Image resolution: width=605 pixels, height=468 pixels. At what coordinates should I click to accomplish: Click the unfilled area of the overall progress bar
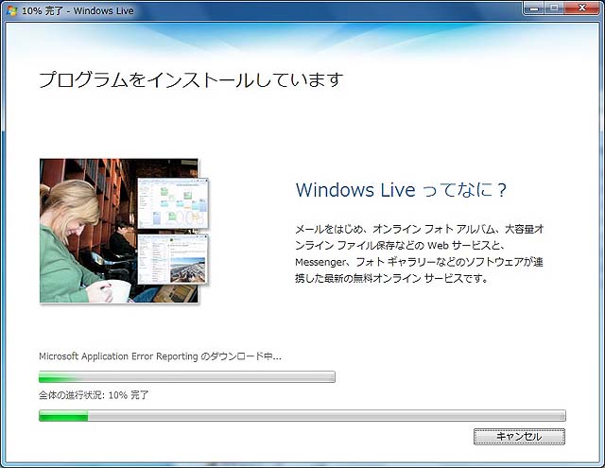click(331, 415)
